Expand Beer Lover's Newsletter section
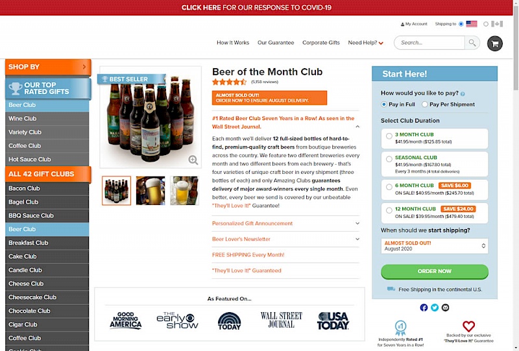 pyautogui.click(x=285, y=239)
